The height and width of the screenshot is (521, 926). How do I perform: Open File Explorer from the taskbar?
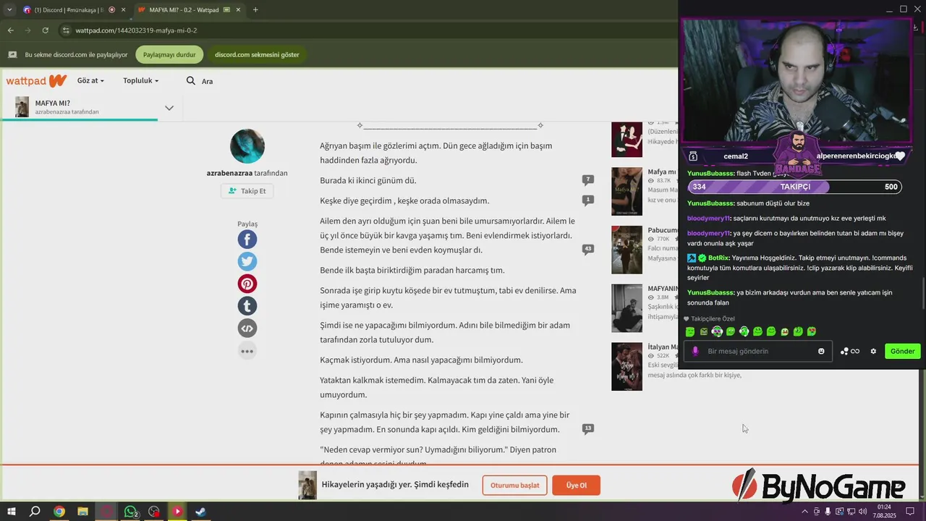pyautogui.click(x=82, y=512)
